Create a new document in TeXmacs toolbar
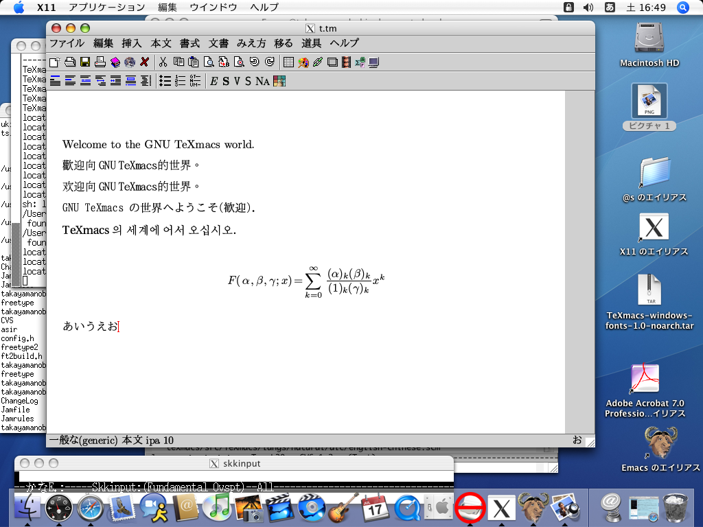The width and height of the screenshot is (703, 527). pos(54,62)
